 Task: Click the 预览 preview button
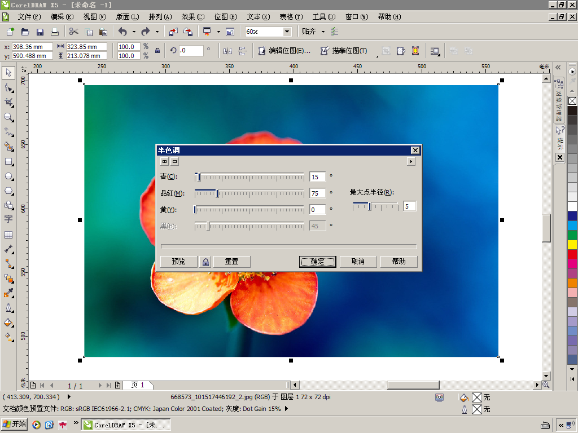178,262
